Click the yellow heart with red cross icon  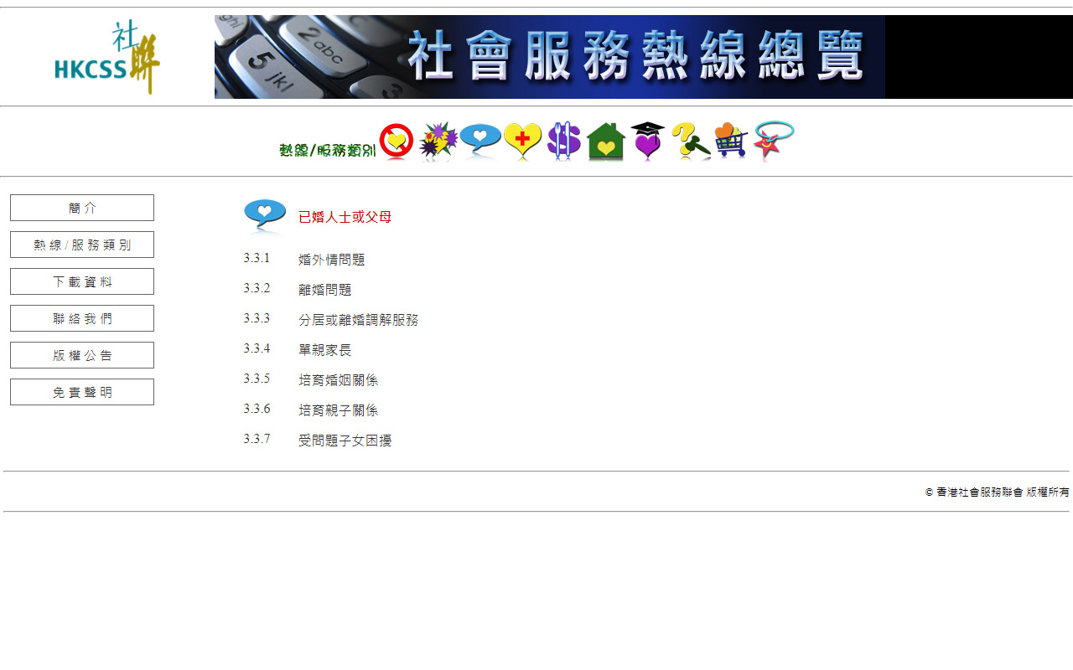pyautogui.click(x=522, y=141)
